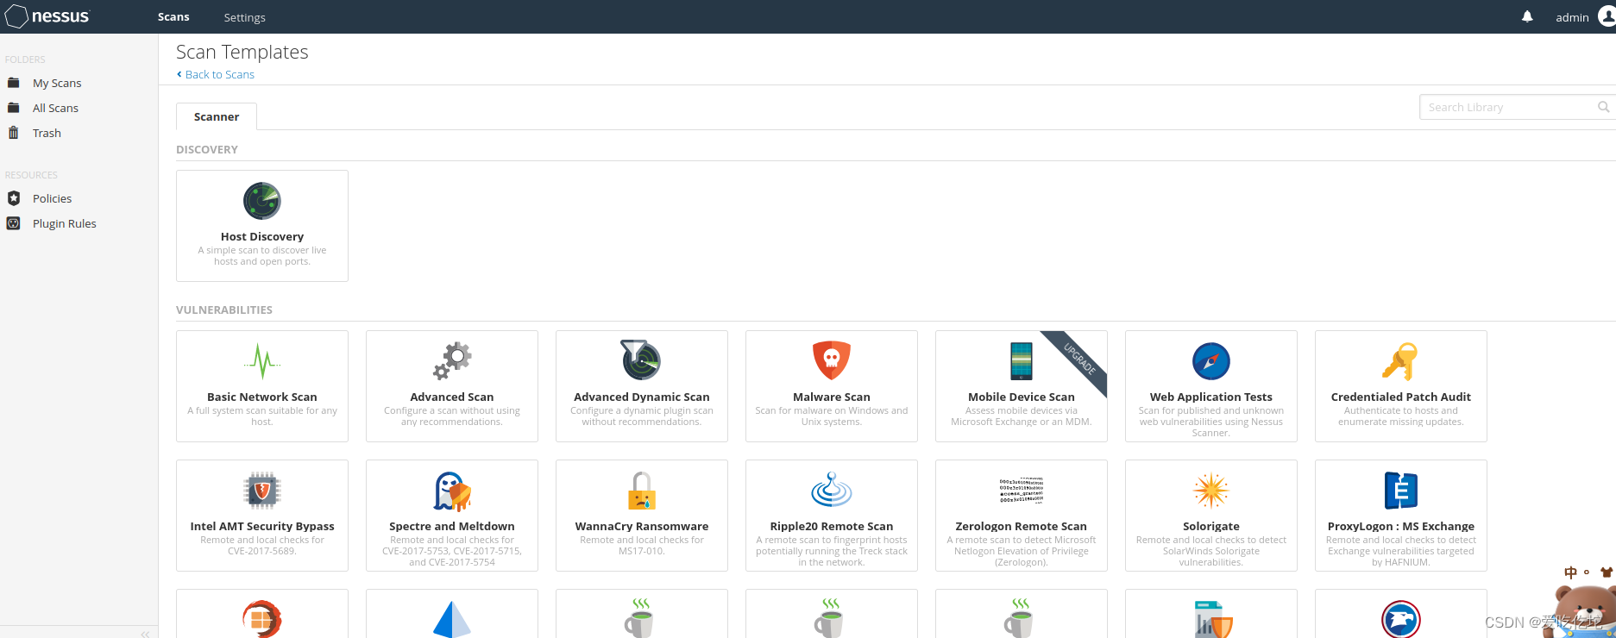The height and width of the screenshot is (638, 1616).
Task: Select ProxyLogon MS Exchange icon
Action: click(1401, 491)
